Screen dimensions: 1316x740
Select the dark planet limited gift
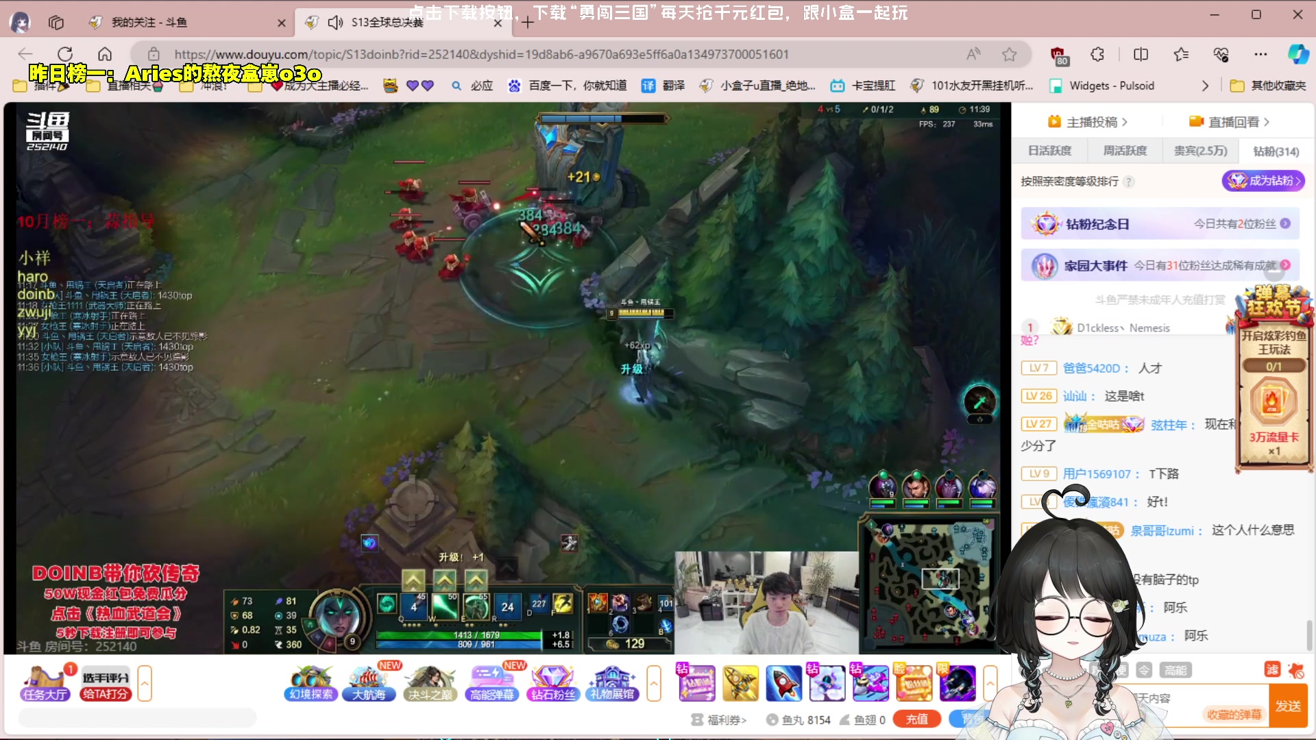click(x=958, y=683)
